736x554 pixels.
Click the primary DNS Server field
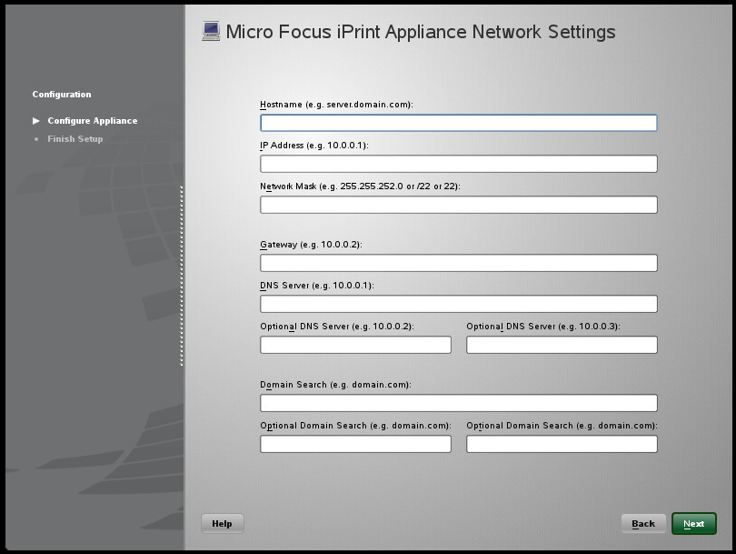458,304
